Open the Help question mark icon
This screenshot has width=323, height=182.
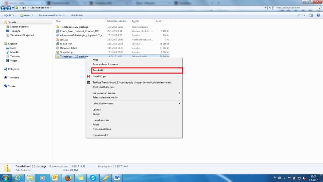pyautogui.click(x=318, y=15)
